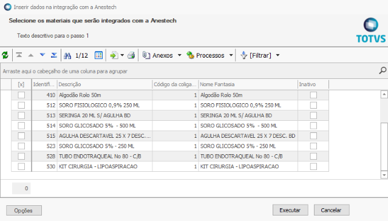The image size is (388, 221).
Task: Click the vertical scrollbar thumb
Action: click(x=384, y=146)
